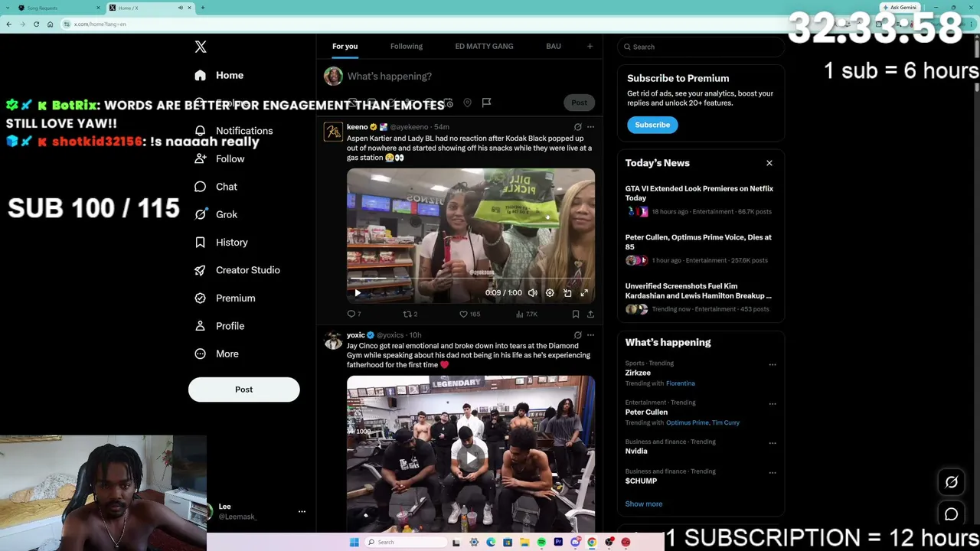Toggle fullscreen on keeno's video
This screenshot has height=551, width=980.
(x=584, y=293)
